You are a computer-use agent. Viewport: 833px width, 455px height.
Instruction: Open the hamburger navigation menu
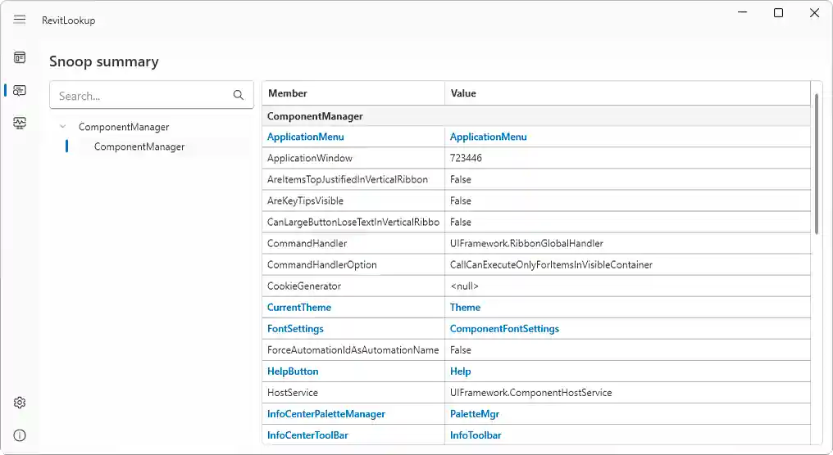point(20,20)
